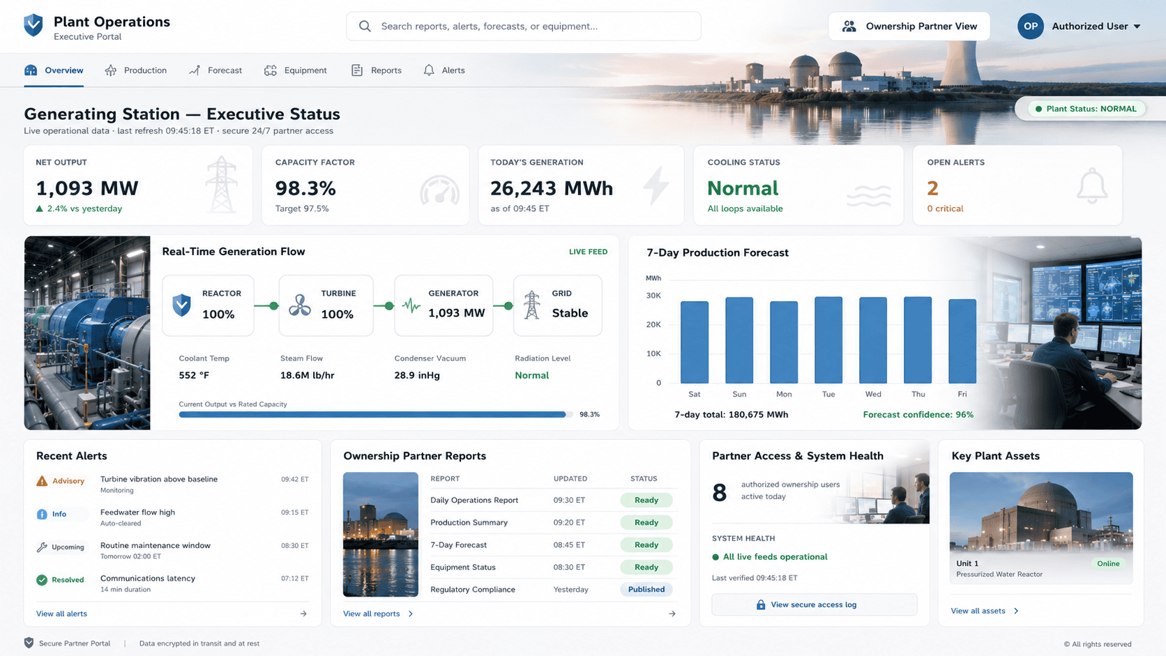Expand View all reports chevron
This screenshot has height=656, width=1166.
(x=410, y=614)
